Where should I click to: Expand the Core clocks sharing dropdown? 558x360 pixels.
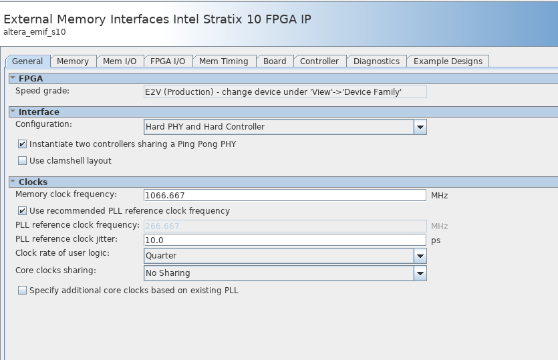coord(420,273)
